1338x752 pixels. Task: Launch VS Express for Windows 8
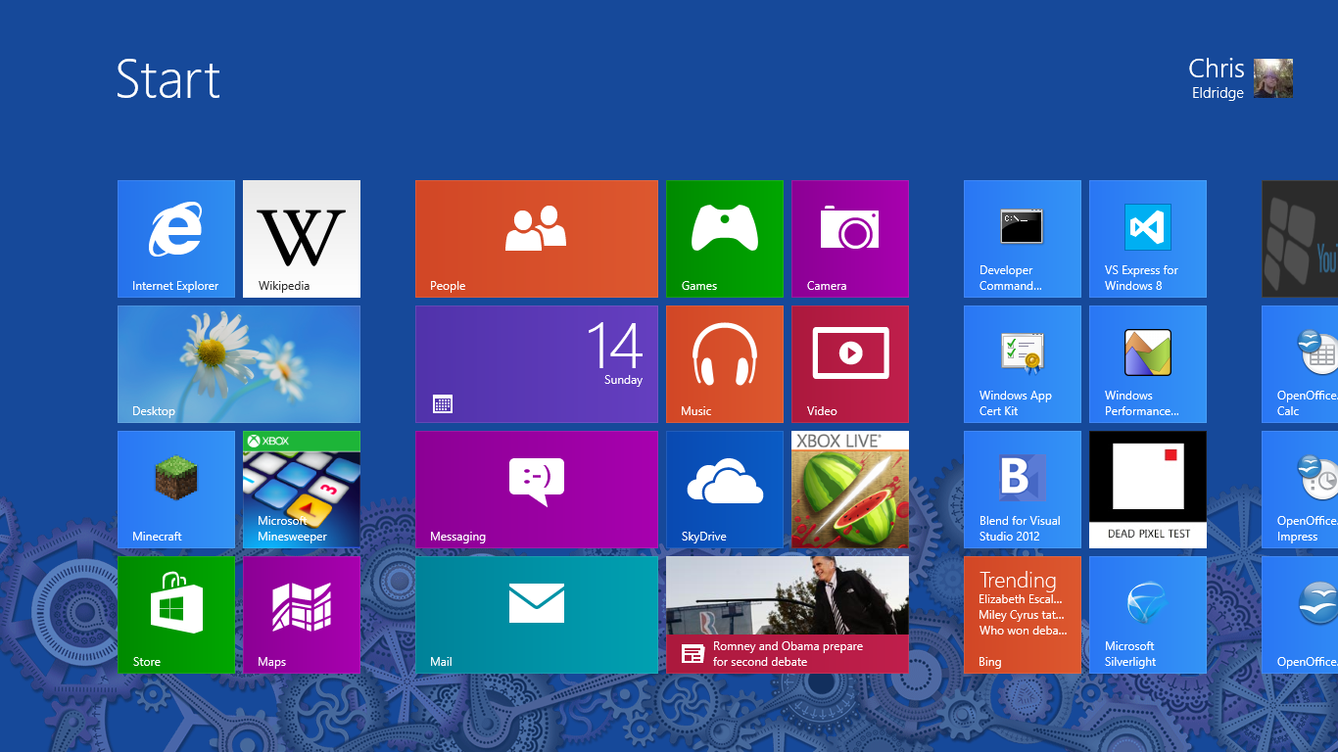pos(1148,239)
